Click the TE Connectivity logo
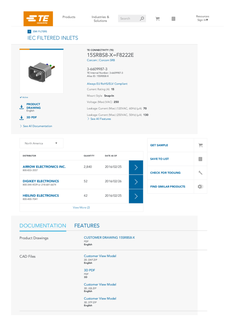The image size is (235, 333). (38, 19)
